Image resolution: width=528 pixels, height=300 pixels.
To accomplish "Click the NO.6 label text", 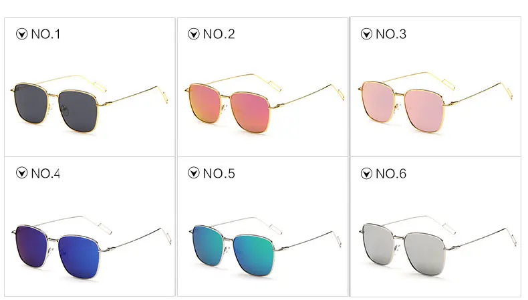I will click(391, 174).
